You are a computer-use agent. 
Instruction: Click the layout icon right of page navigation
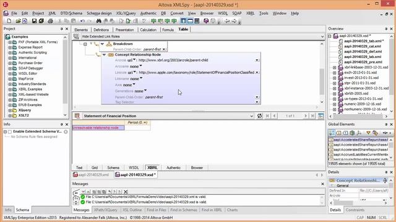(321, 116)
